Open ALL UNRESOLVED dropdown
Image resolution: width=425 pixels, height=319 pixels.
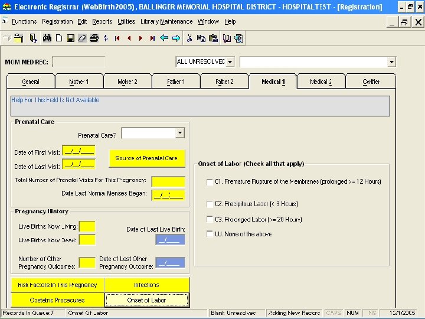(x=230, y=62)
